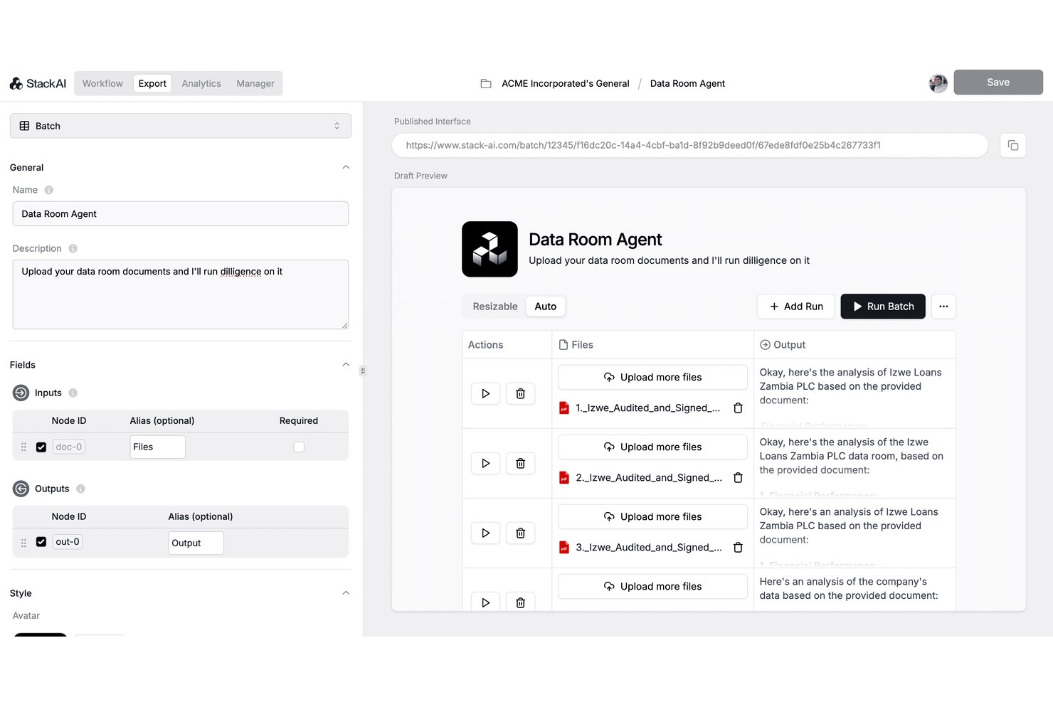Collapse the General section
The height and width of the screenshot is (702, 1053).
[x=346, y=167]
